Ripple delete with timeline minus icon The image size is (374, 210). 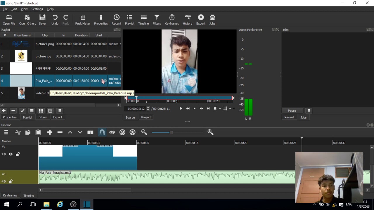click(x=60, y=132)
